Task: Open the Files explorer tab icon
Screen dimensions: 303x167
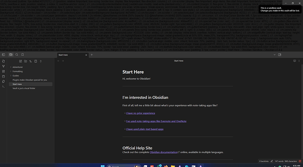Action: pyautogui.click(x=11, y=55)
